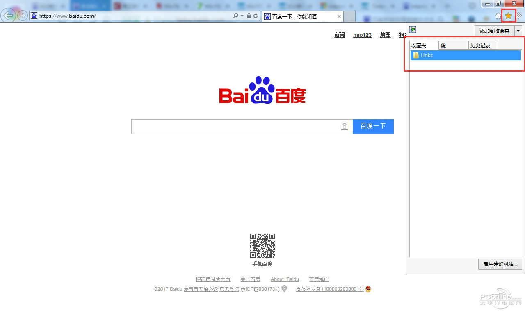525x313 pixels.
Task: Open the address bar autocomplete dropdown arrow
Action: pos(242,16)
